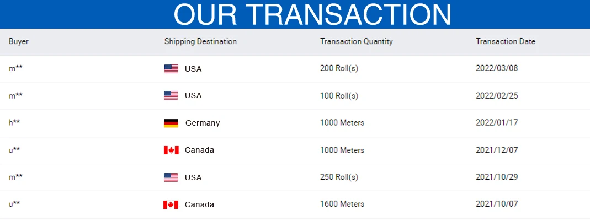Click the OUR TRANSACTION banner title
590x221 pixels.
pos(312,15)
